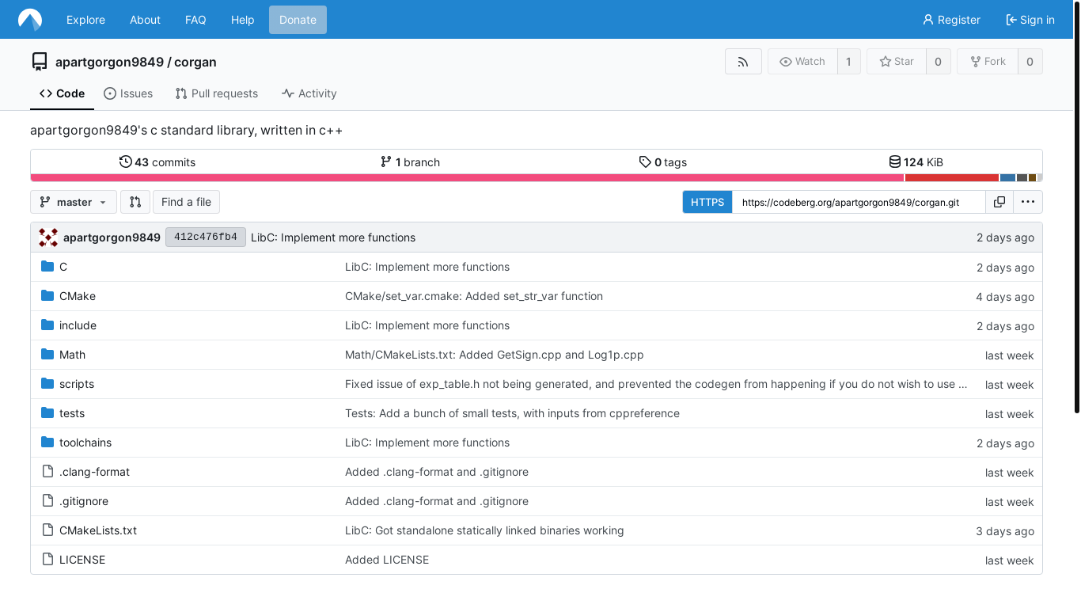The width and height of the screenshot is (1081, 608).
Task: Open the Sign in page
Action: [x=1030, y=20]
